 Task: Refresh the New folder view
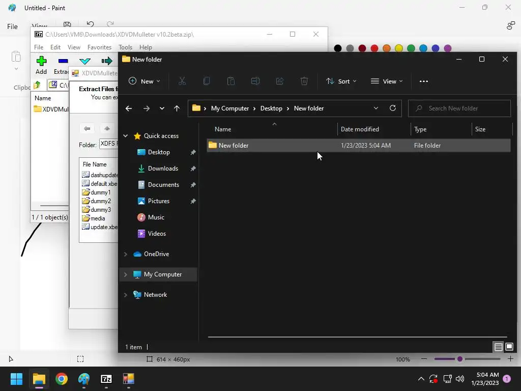tap(393, 108)
